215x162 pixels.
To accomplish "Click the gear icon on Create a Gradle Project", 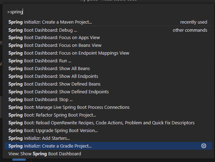I will pos(204,146).
